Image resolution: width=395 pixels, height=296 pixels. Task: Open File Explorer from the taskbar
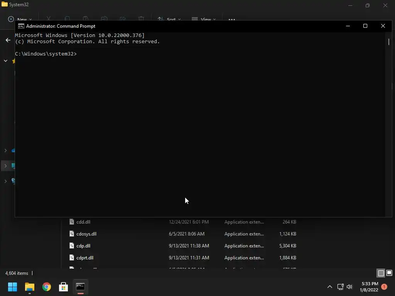[29, 287]
